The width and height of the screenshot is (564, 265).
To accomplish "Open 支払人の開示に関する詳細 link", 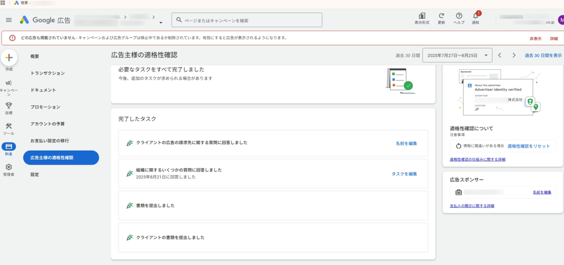I will pyautogui.click(x=472, y=206).
